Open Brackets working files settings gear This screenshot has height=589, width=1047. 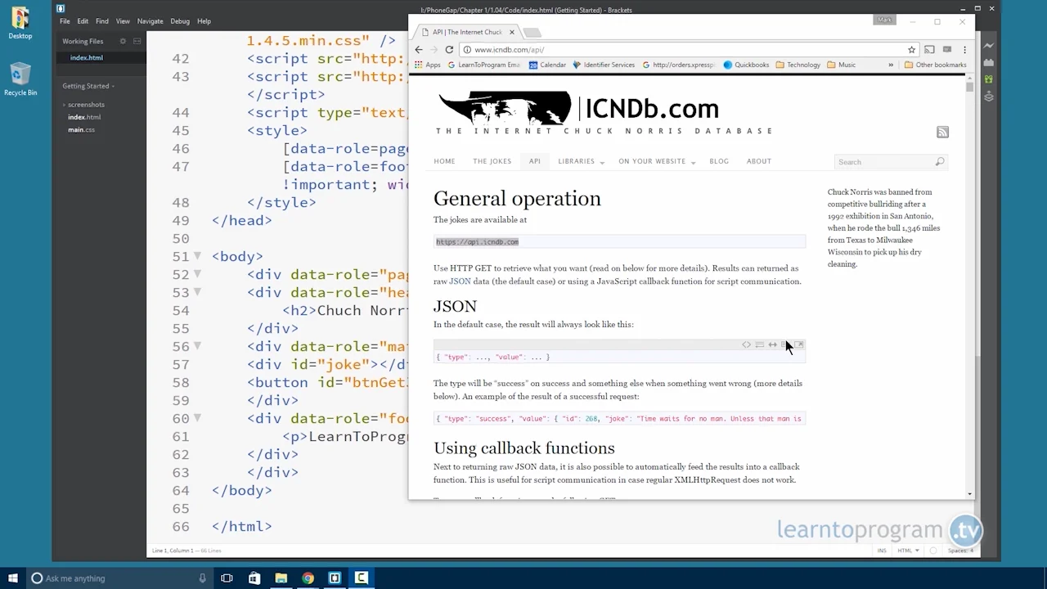(x=123, y=41)
